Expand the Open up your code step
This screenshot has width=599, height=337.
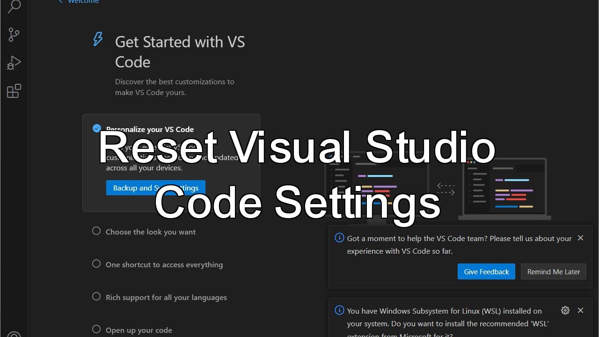[x=139, y=330]
